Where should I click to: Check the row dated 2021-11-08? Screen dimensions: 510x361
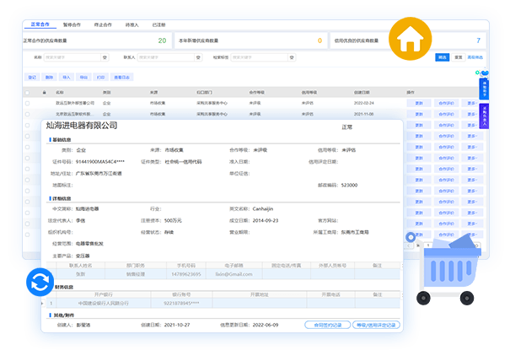[x=27, y=114]
